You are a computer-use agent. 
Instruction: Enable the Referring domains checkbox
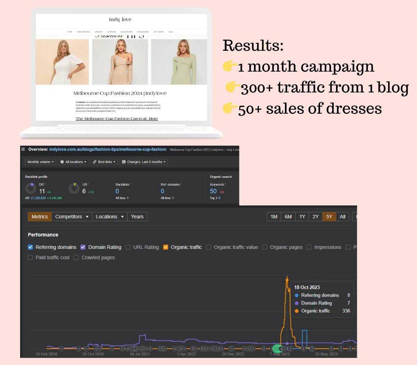coord(30,247)
